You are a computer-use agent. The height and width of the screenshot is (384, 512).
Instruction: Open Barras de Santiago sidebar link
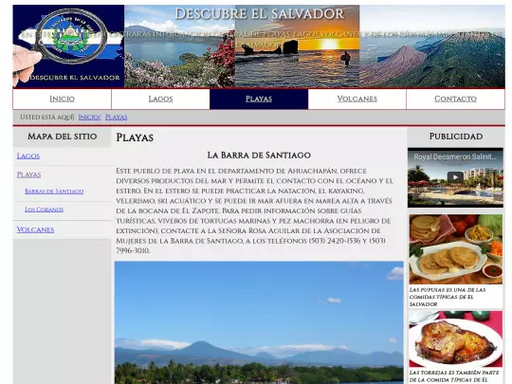click(54, 192)
